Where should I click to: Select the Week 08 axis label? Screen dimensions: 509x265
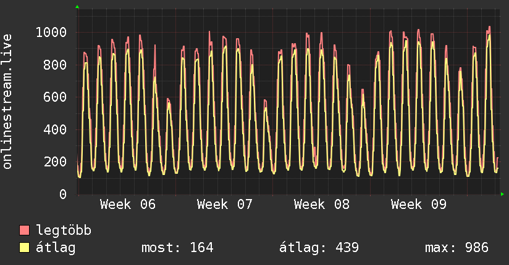[x=322, y=205]
